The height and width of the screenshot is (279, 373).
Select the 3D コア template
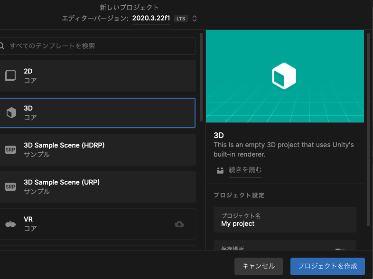98,113
